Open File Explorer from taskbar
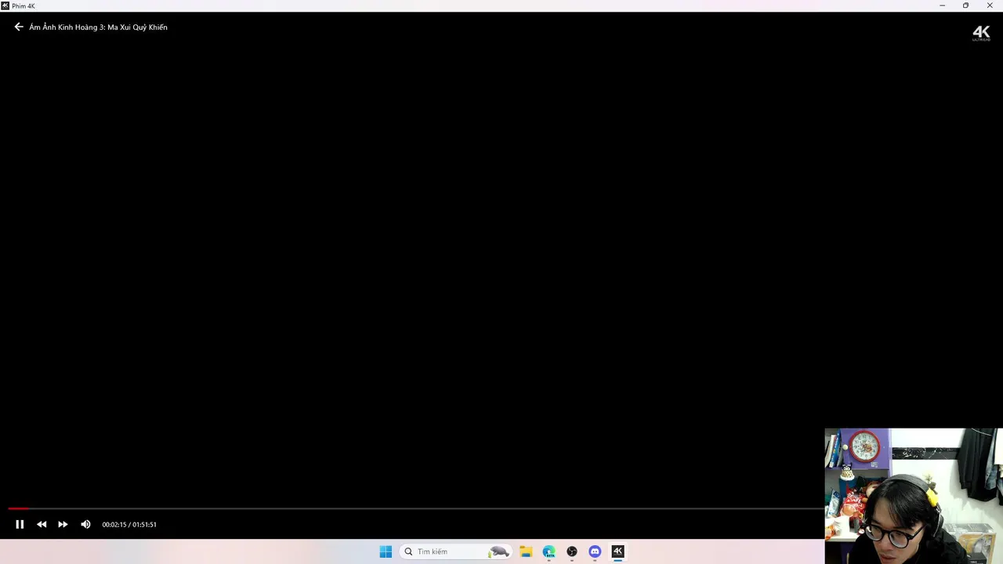1003x564 pixels. pyautogui.click(x=526, y=551)
